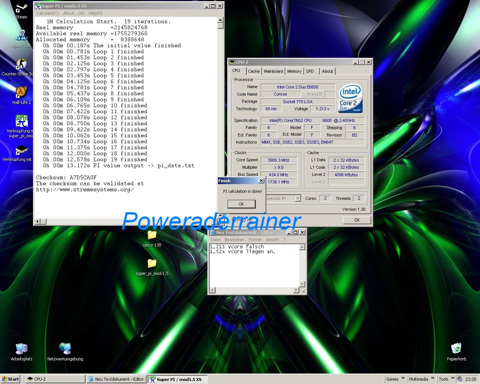The height and width of the screenshot is (384, 480).
Task: Click the Games toolbar label
Action: point(392,379)
